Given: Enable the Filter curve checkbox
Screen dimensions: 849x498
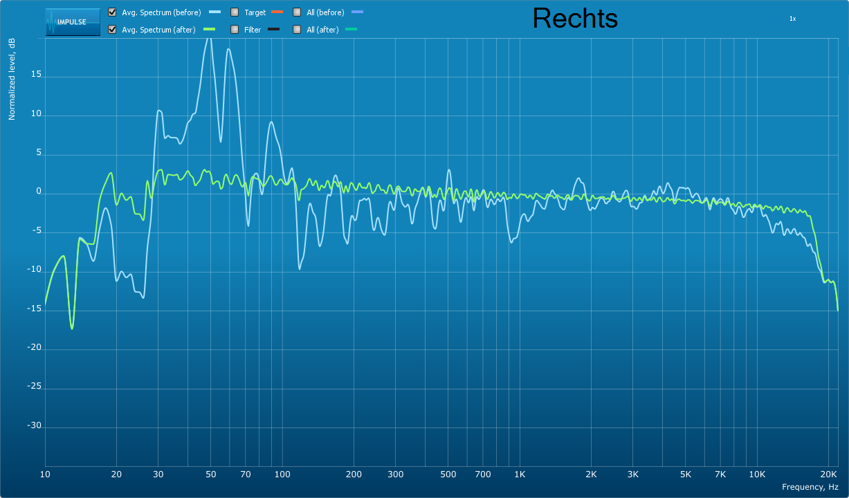Looking at the screenshot, I should point(235,30).
